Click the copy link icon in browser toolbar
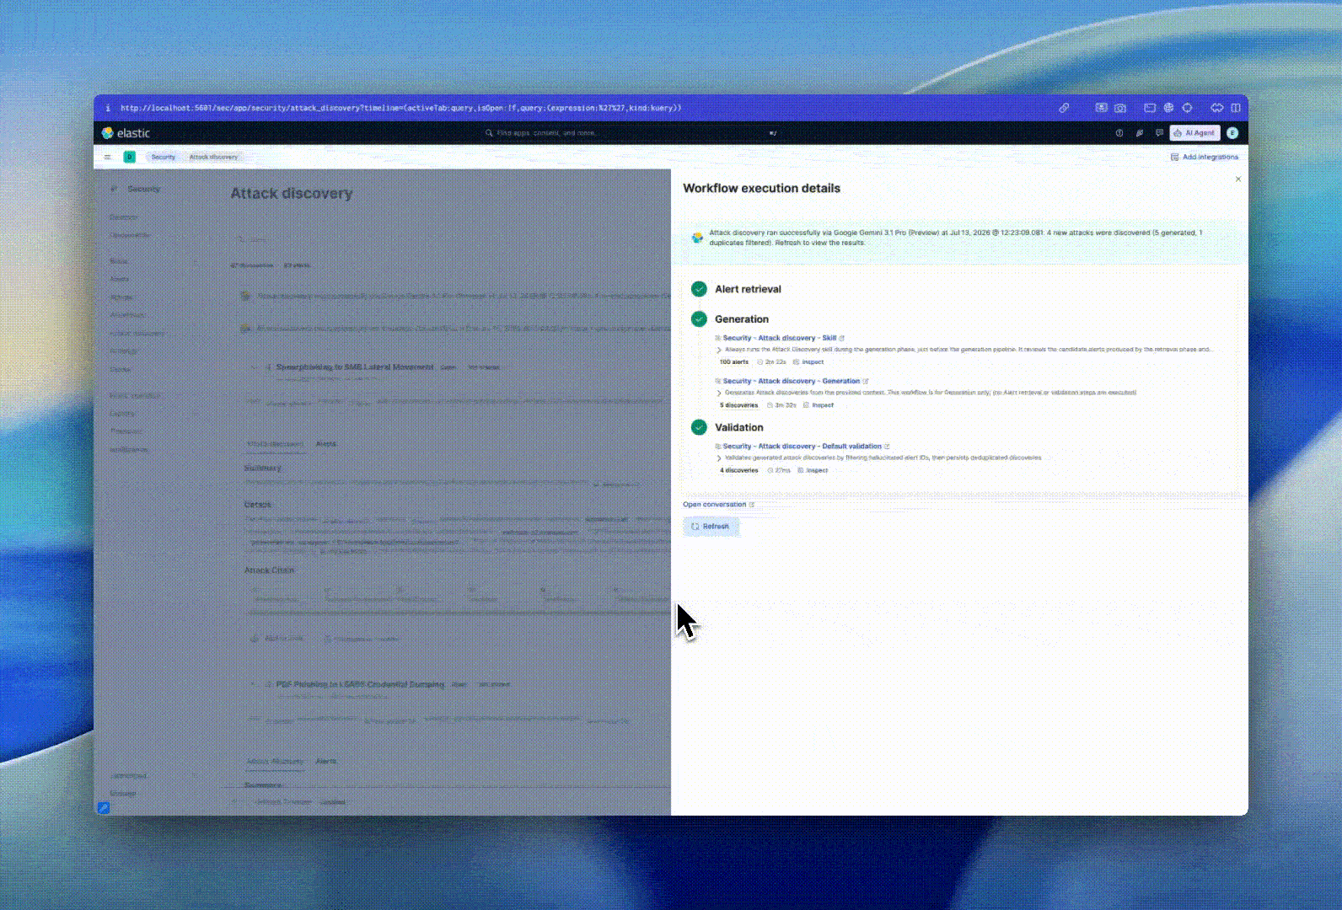This screenshot has height=910, width=1342. pyautogui.click(x=1064, y=108)
